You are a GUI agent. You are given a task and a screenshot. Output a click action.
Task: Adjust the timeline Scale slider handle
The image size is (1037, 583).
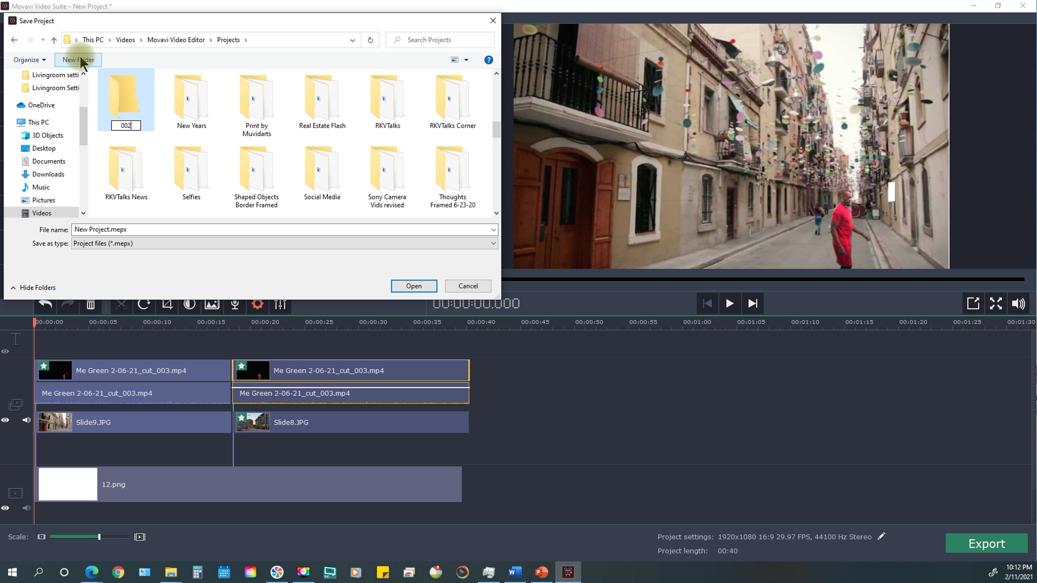99,537
